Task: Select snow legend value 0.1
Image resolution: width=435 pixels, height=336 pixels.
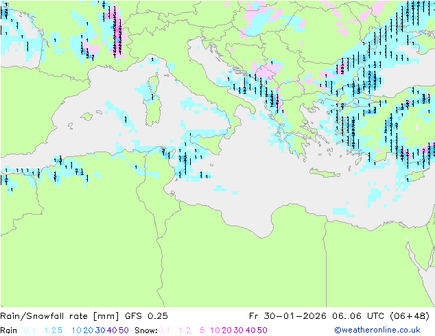Action: click(164, 331)
